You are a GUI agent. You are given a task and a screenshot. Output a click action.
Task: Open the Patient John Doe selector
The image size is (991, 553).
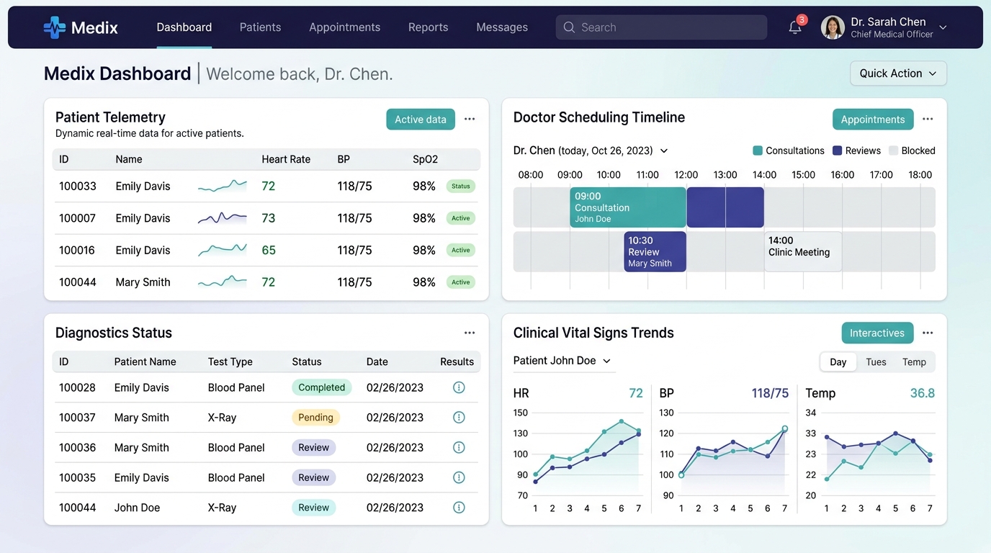pyautogui.click(x=562, y=361)
